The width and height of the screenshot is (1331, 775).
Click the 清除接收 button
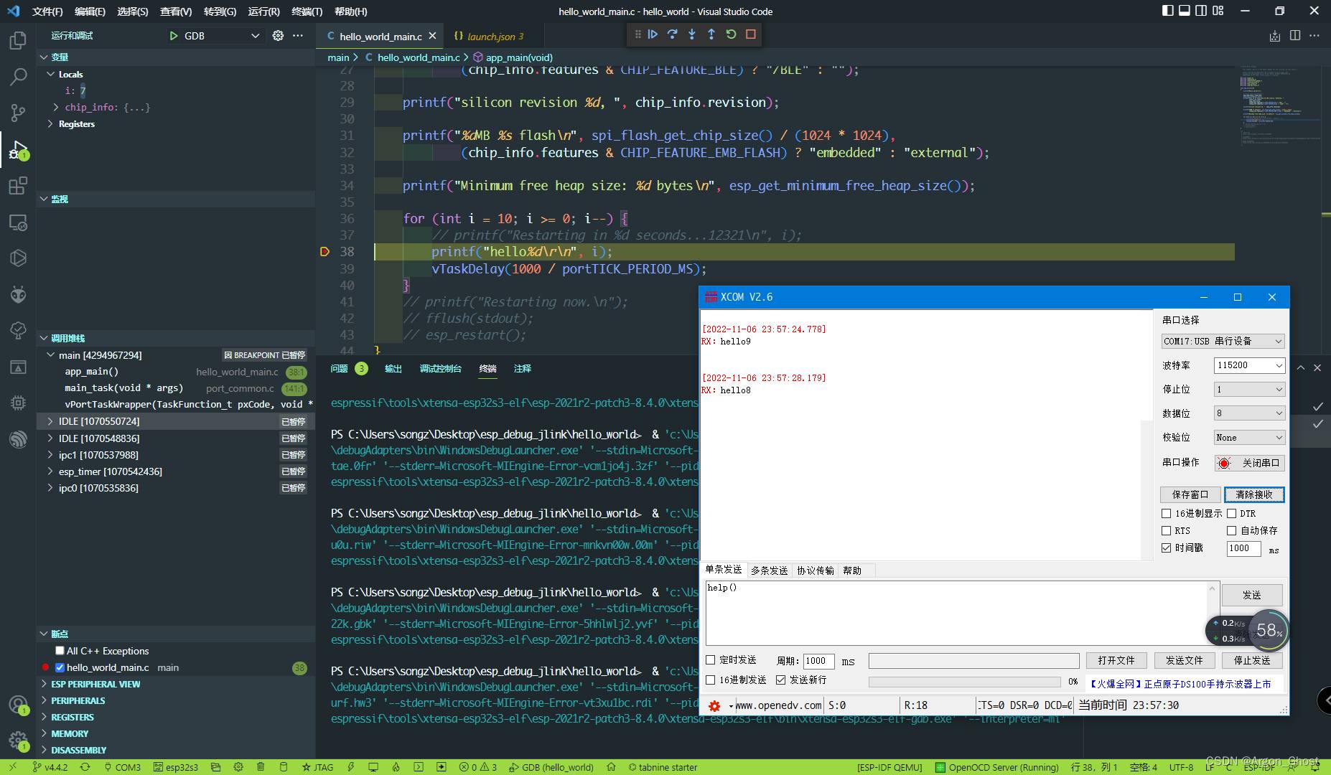click(x=1254, y=494)
